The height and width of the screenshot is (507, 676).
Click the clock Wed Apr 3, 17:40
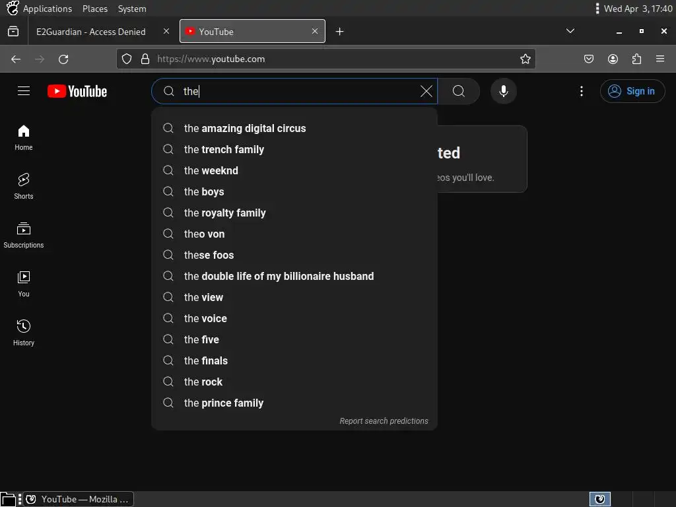pos(638,9)
